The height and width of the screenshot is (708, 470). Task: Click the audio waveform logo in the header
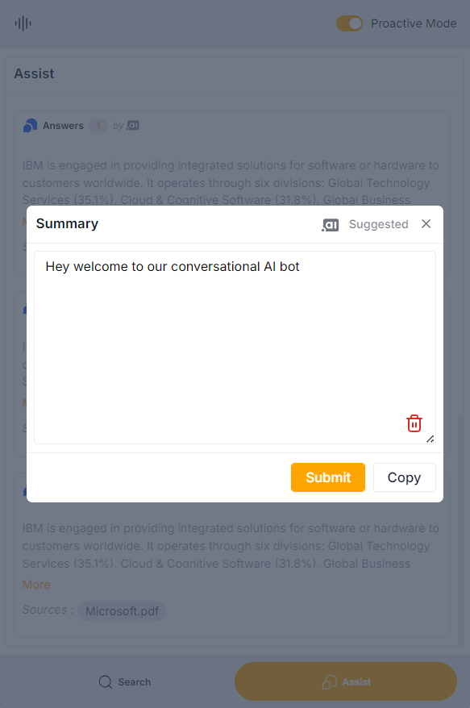(23, 23)
